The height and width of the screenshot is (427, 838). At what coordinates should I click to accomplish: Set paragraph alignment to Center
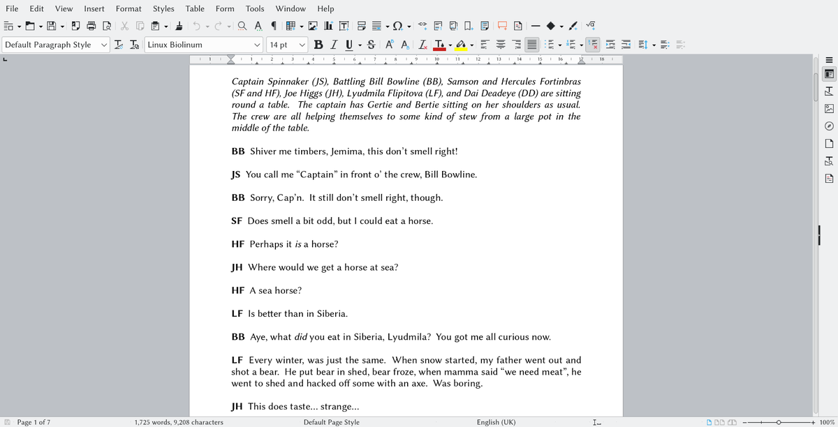tap(501, 45)
